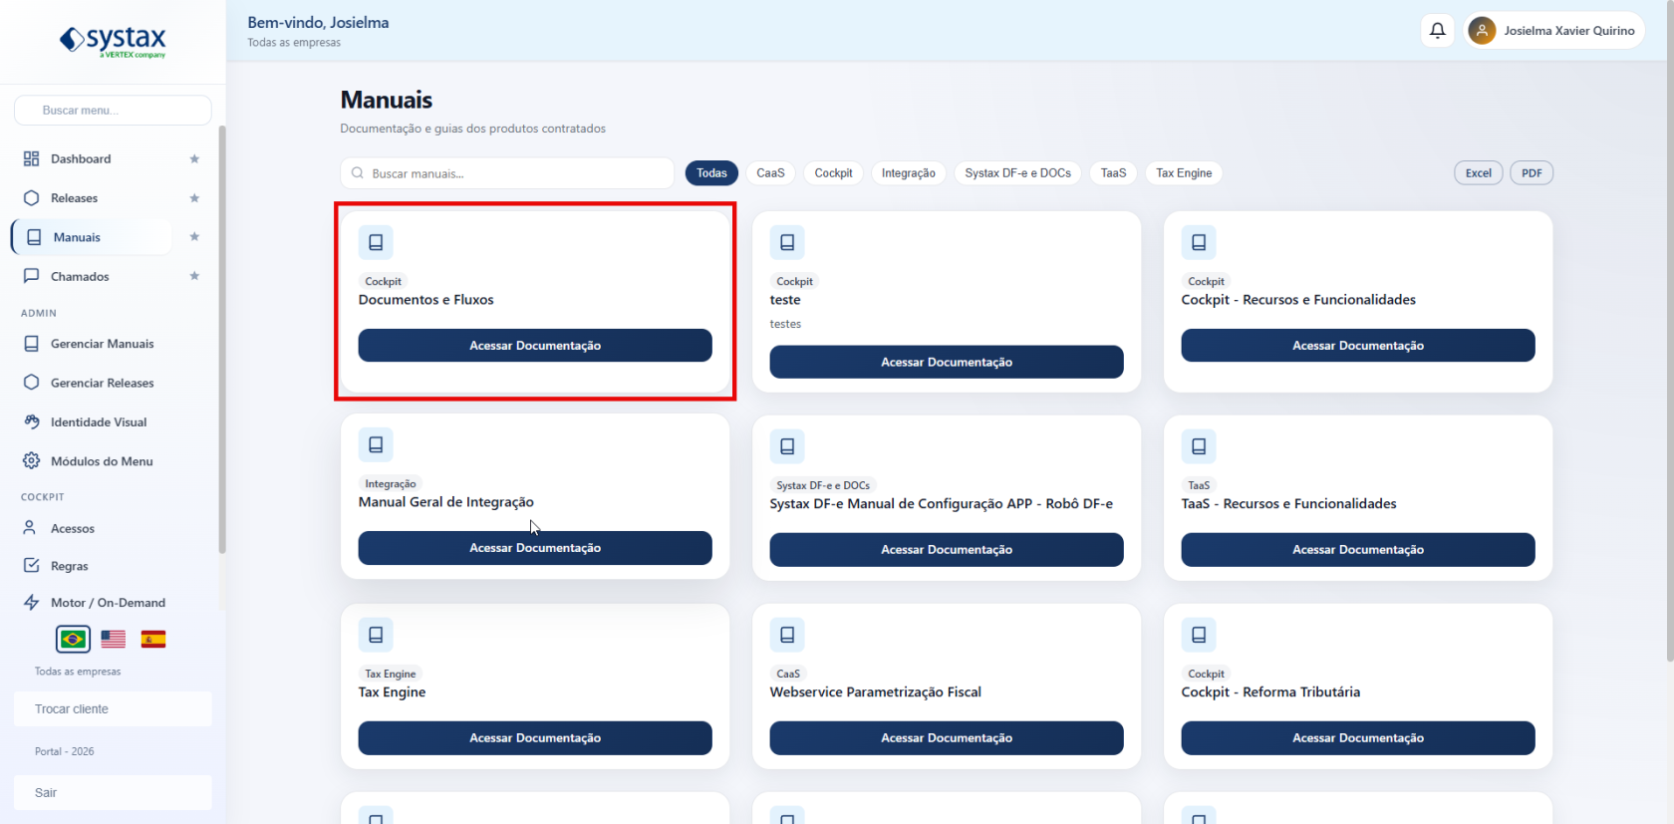Click the "Portal - 2026" footer text
Screen dimensions: 1674x824
click(65, 751)
